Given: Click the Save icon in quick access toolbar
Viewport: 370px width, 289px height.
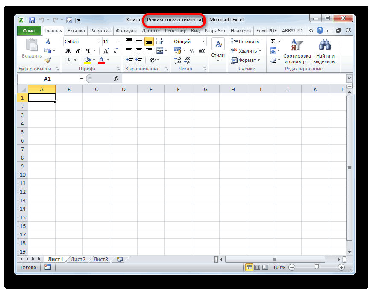Looking at the screenshot, I should tap(32, 20).
